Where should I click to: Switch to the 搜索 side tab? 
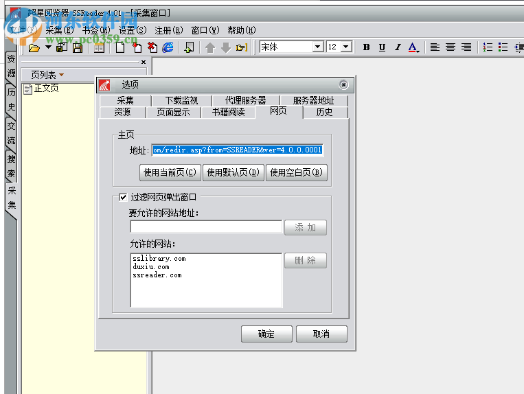[x=11, y=166]
